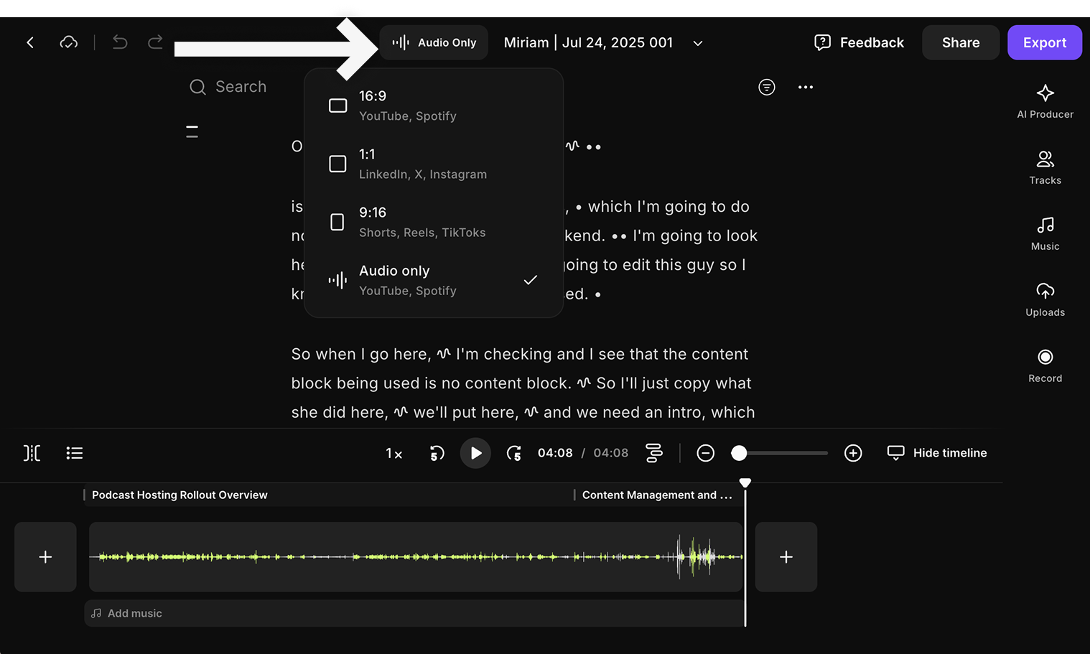Viewport: 1090px width, 654px height.
Task: Open the Music panel in sidebar
Action: (x=1045, y=233)
